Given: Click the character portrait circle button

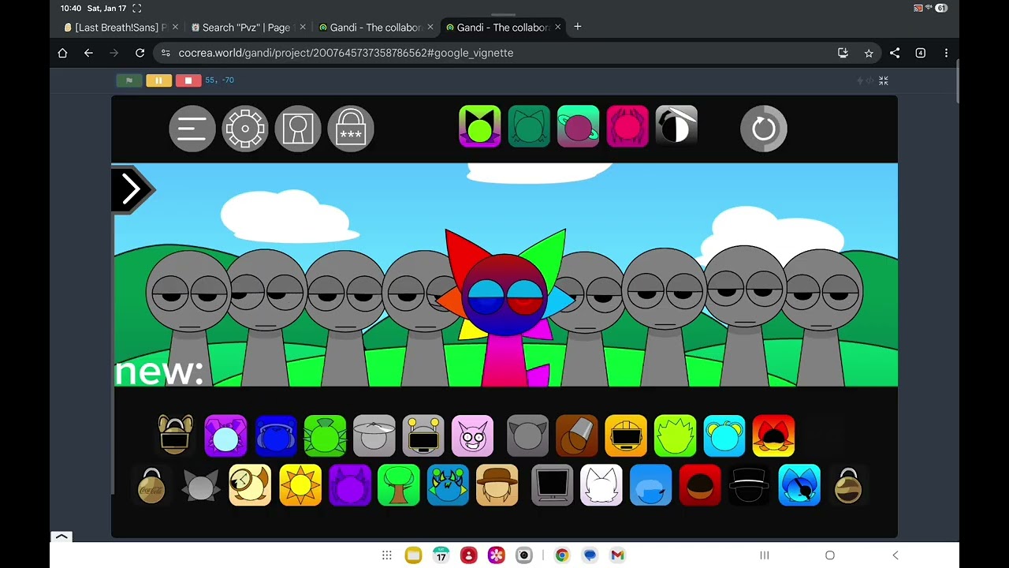Looking at the screenshot, I should pos(298,129).
